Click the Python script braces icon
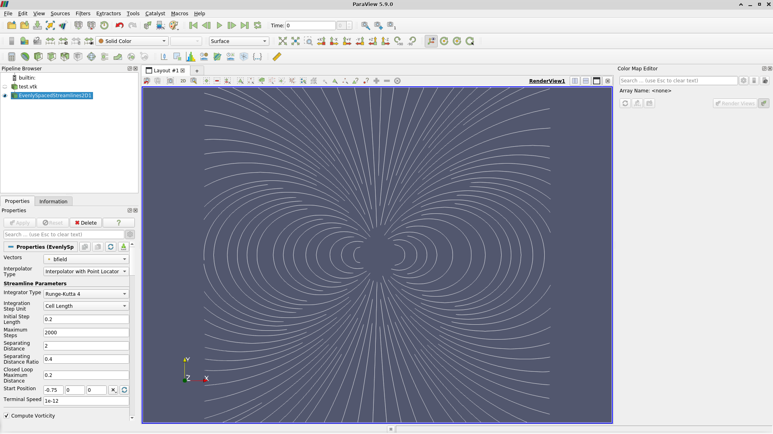The height and width of the screenshot is (434, 773). pos(257,57)
